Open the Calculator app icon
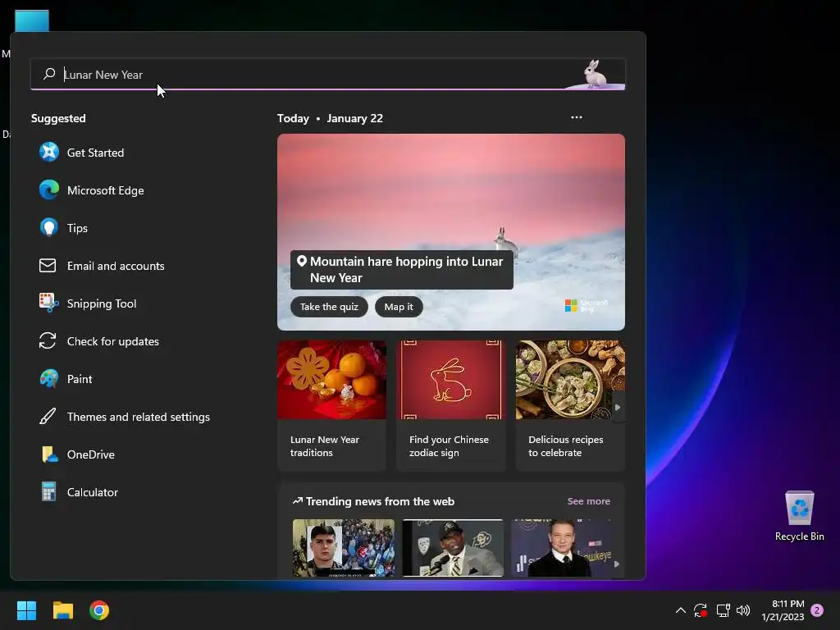Screen dimensions: 840x630 (x=48, y=492)
